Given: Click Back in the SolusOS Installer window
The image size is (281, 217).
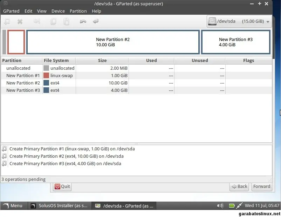Looking at the screenshot, I should pos(239,187).
